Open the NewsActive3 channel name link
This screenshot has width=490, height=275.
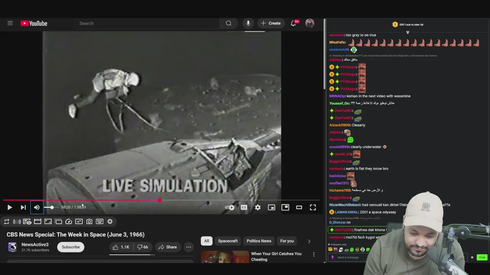point(35,244)
